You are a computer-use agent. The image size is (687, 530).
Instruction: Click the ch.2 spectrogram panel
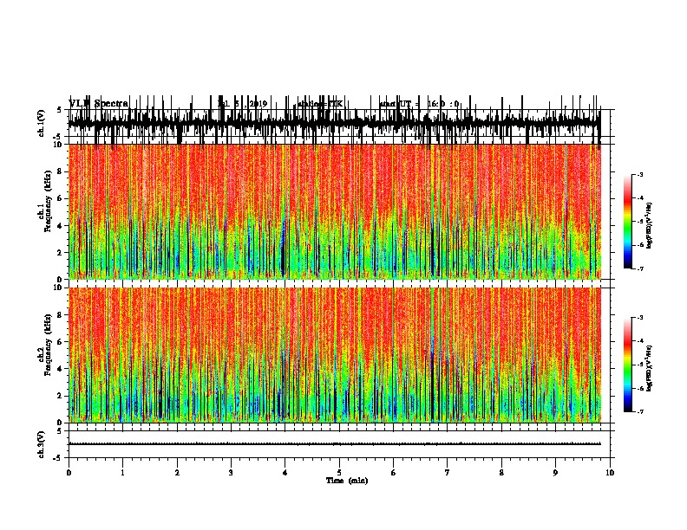pyautogui.click(x=335, y=355)
